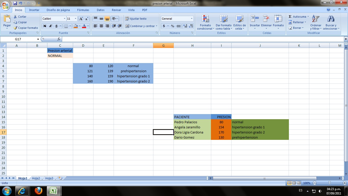Switch to the Fórmulas ribbon tab
The height and width of the screenshot is (196, 348).
point(83,10)
